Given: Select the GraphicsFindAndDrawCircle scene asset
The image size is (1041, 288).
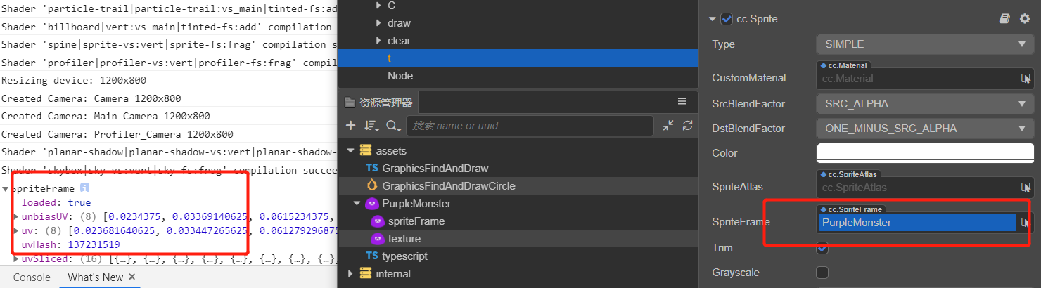Looking at the screenshot, I should point(449,186).
